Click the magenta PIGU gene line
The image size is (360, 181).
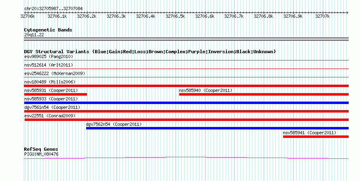pyautogui.click(x=186, y=158)
